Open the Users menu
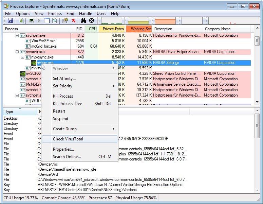The height and width of the screenshot is (204, 263). point(101,14)
